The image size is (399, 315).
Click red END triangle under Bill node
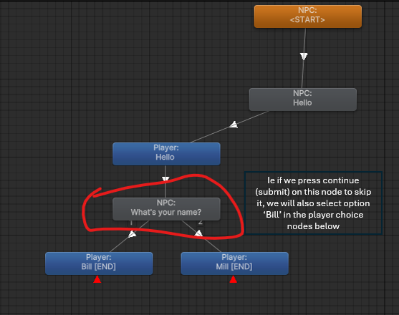(x=97, y=279)
